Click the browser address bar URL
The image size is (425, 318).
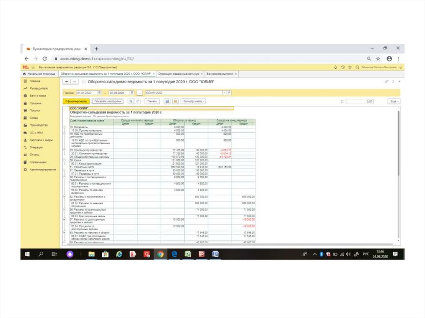click(97, 58)
